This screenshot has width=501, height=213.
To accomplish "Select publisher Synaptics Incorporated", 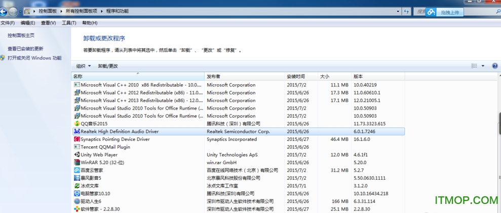I will tap(232, 139).
